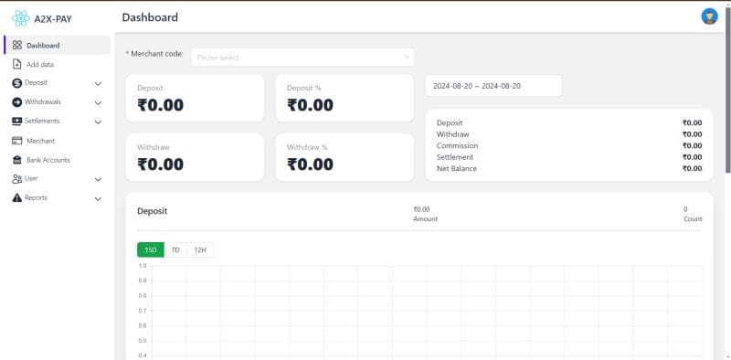Expand the Withdrawals submenu chevron
Viewport: 731px width, 360px height.
point(98,103)
